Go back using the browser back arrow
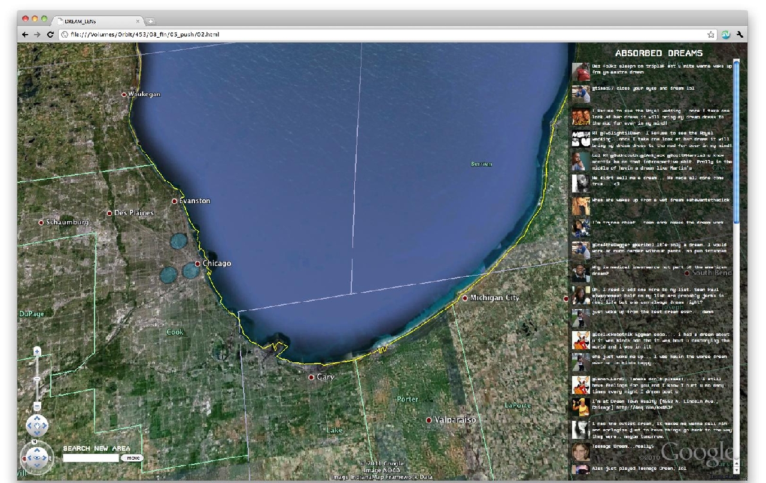766x483 pixels. 26,35
